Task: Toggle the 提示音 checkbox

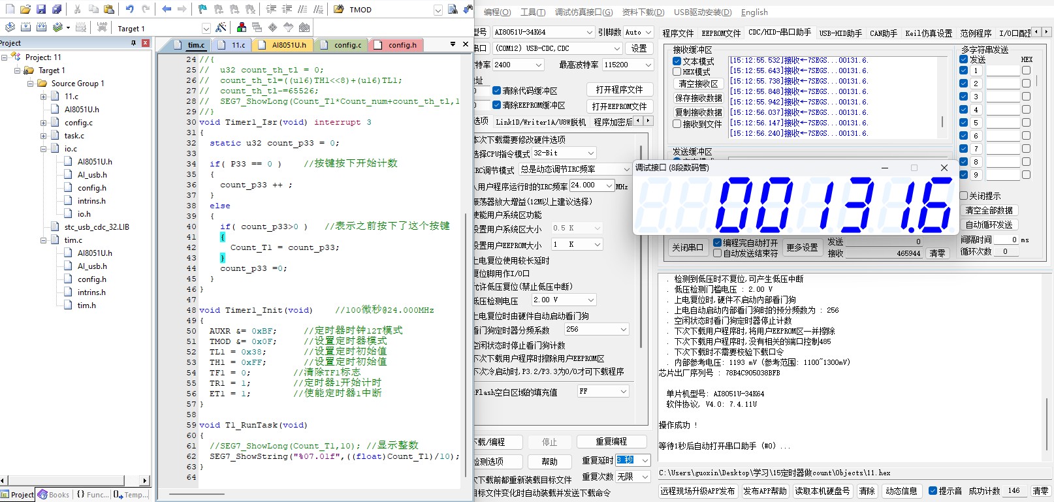Action: 933,491
